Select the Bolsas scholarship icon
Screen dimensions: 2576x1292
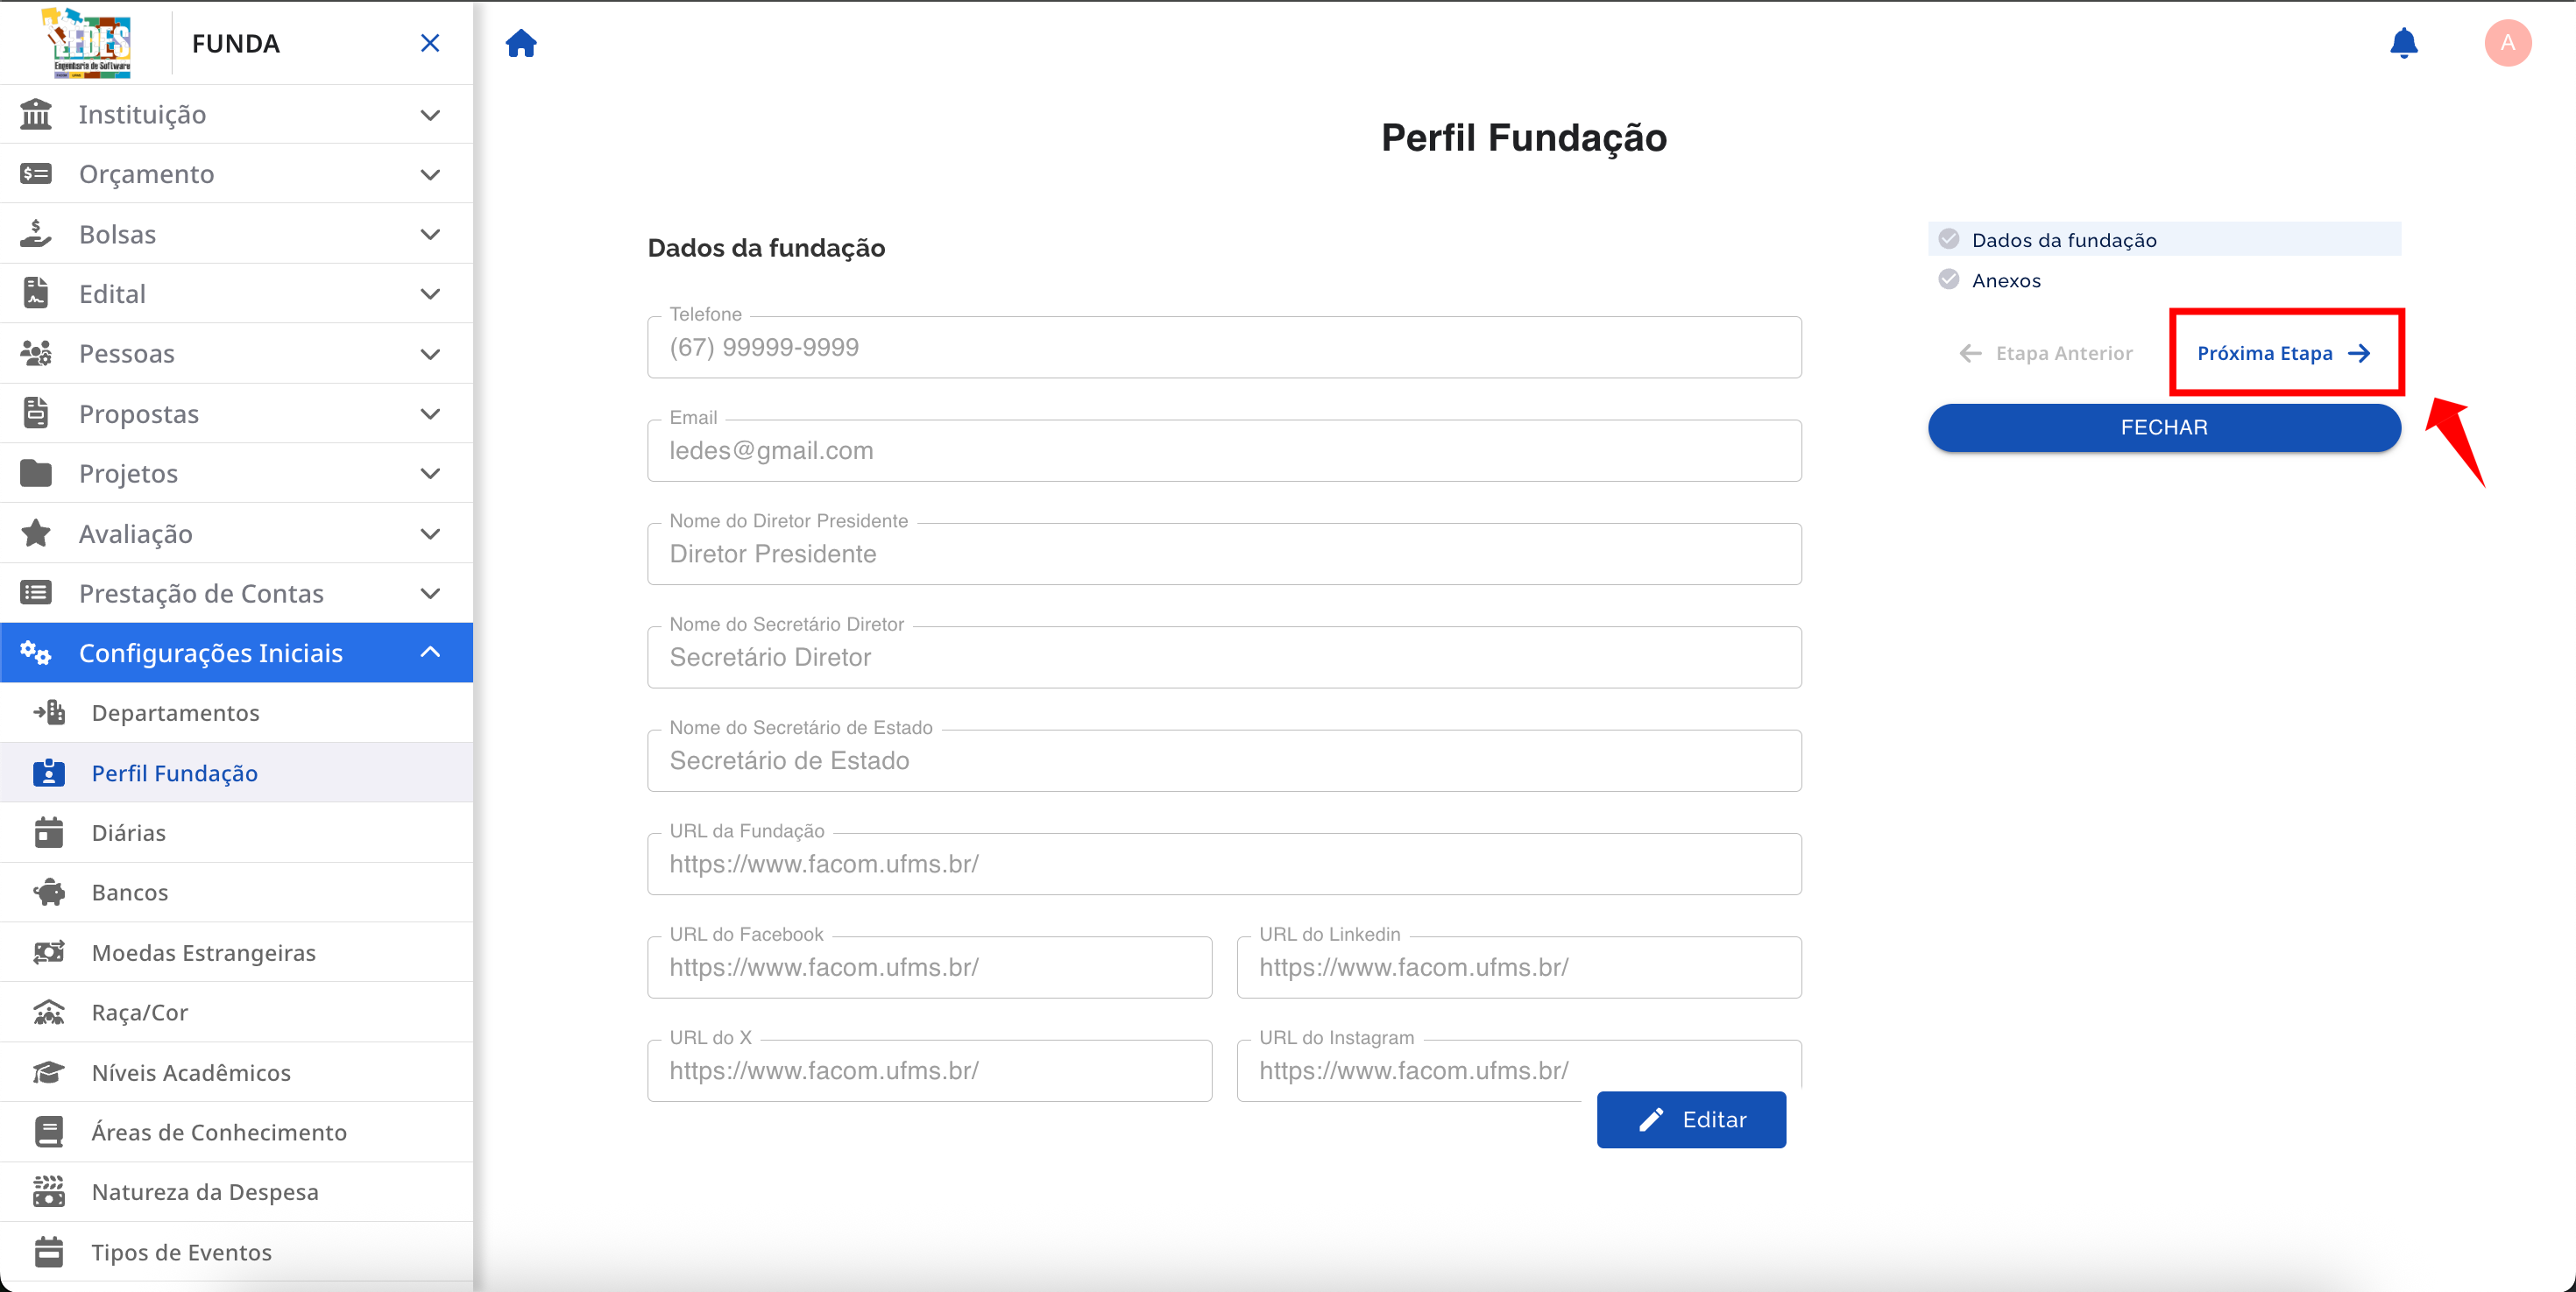[37, 233]
